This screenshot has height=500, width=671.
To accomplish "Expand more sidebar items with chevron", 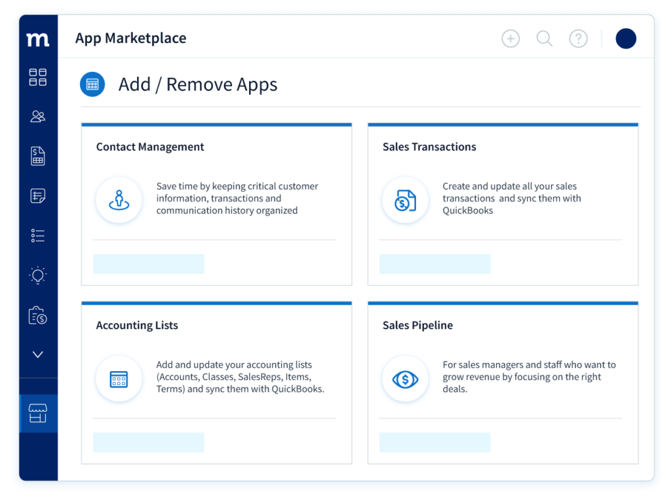I will tap(38, 355).
